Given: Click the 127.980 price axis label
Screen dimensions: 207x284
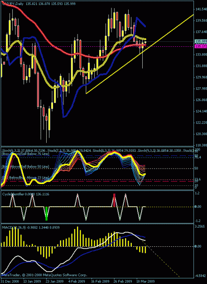Looking at the screenshot, I should [x=201, y=89].
